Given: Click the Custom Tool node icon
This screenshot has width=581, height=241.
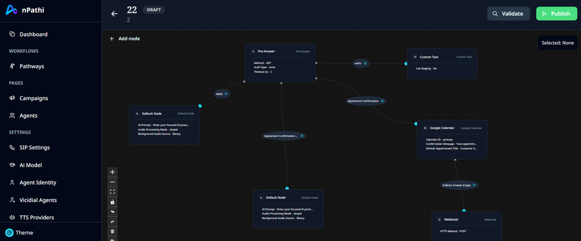Looking at the screenshot, I should tap(414, 57).
